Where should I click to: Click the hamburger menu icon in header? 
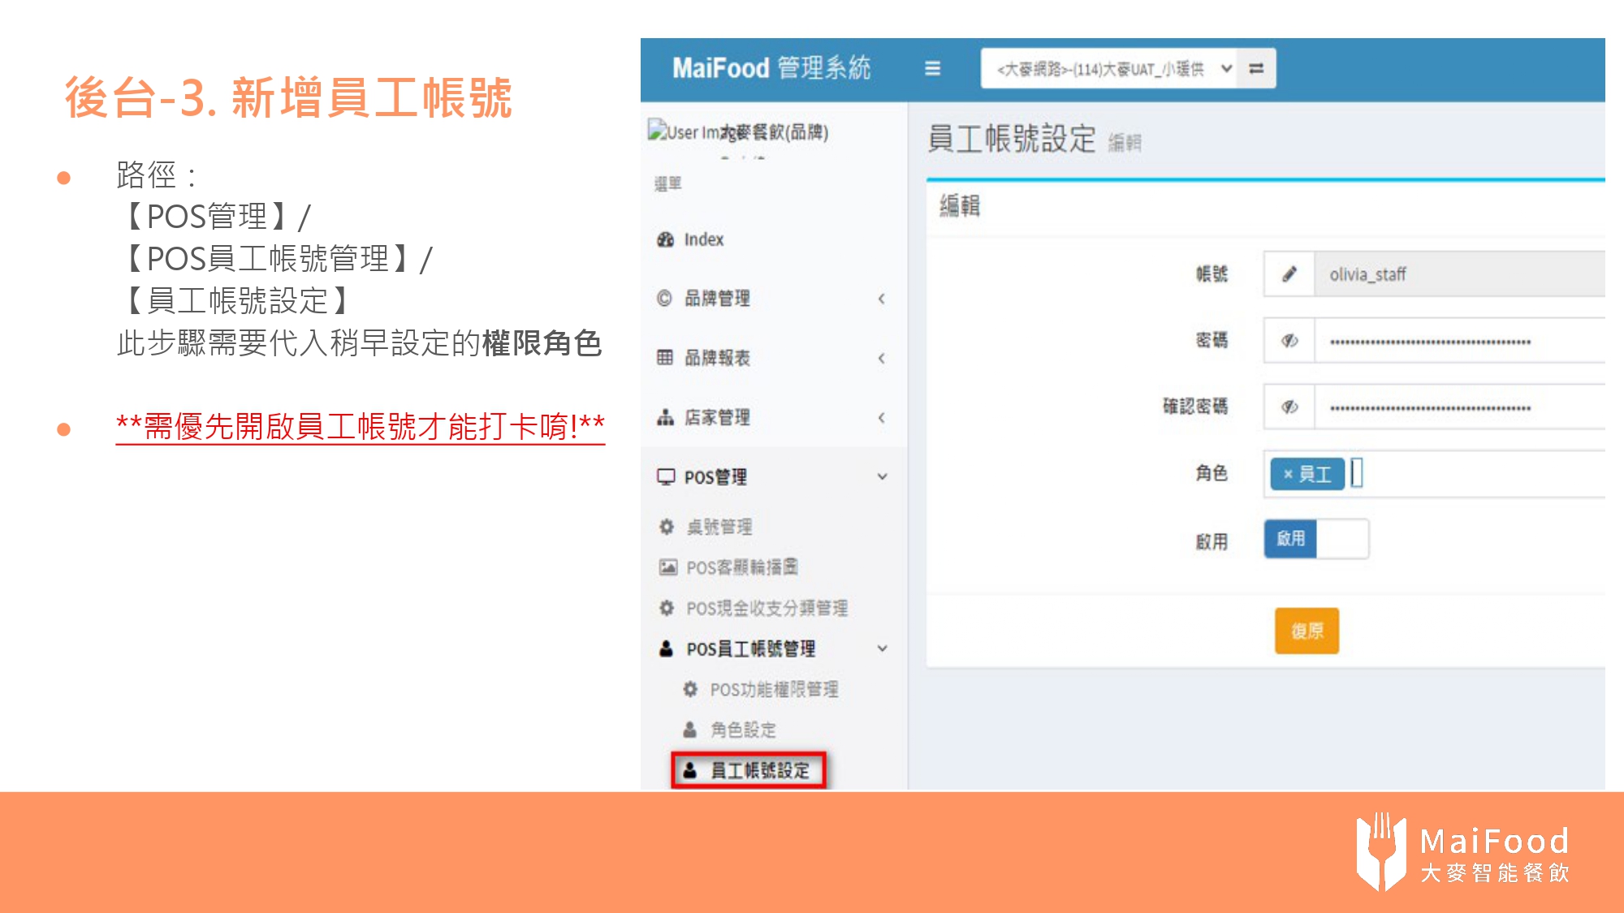(932, 68)
